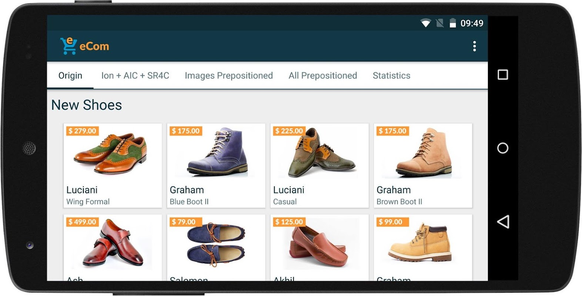Tap the $ 225.00 price tag
The image size is (582, 296).
click(289, 131)
